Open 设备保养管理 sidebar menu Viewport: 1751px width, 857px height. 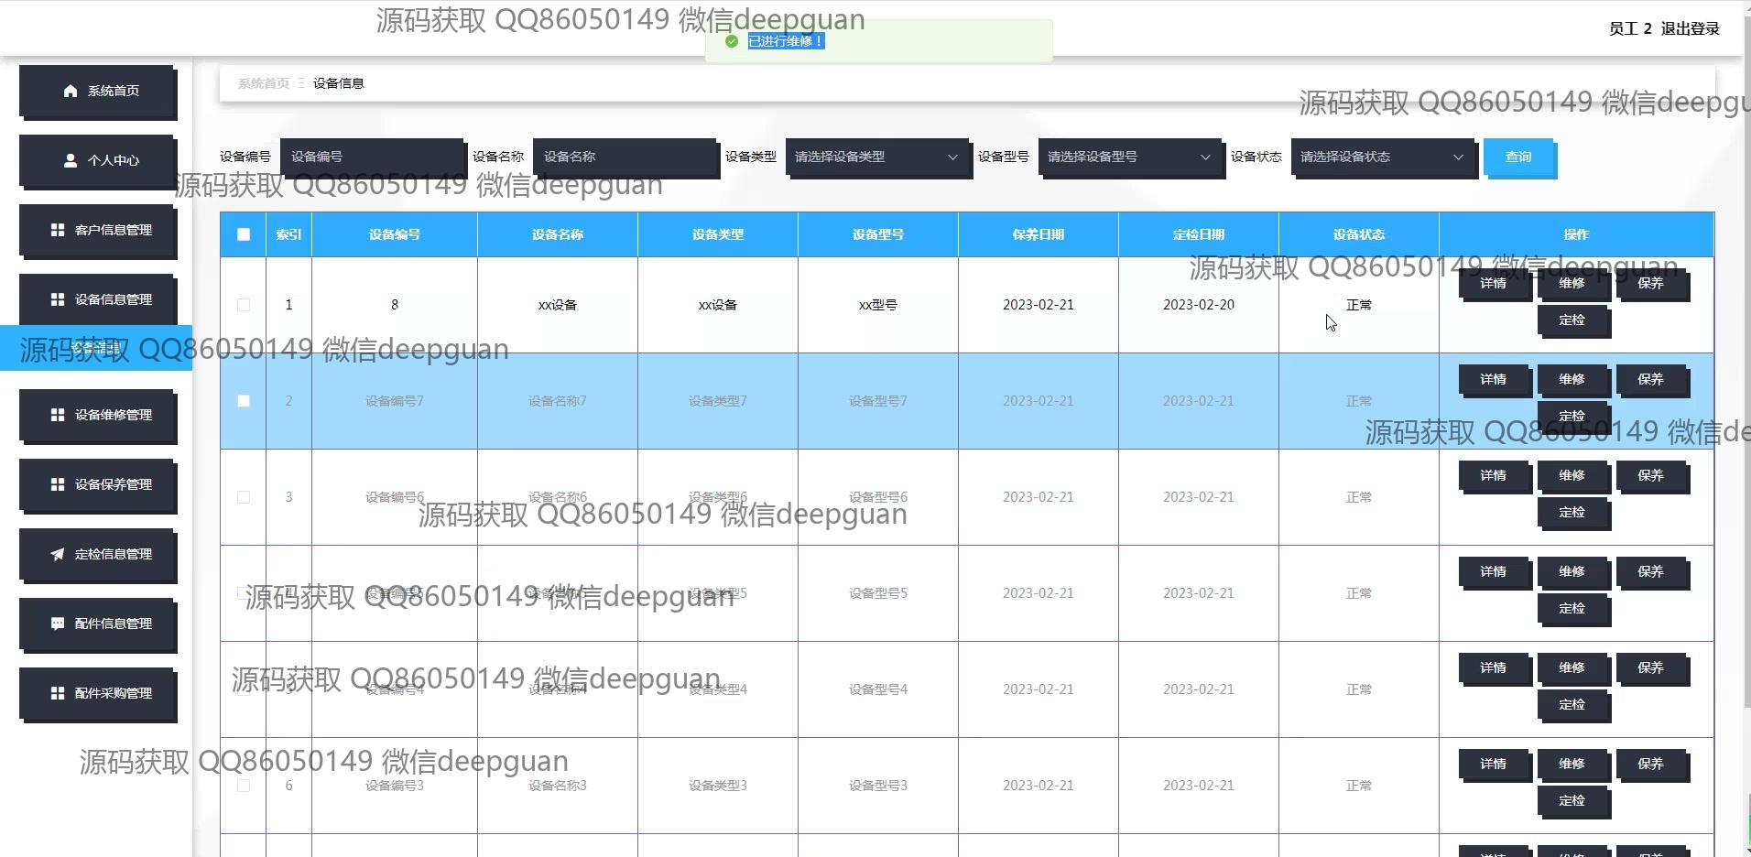(98, 485)
